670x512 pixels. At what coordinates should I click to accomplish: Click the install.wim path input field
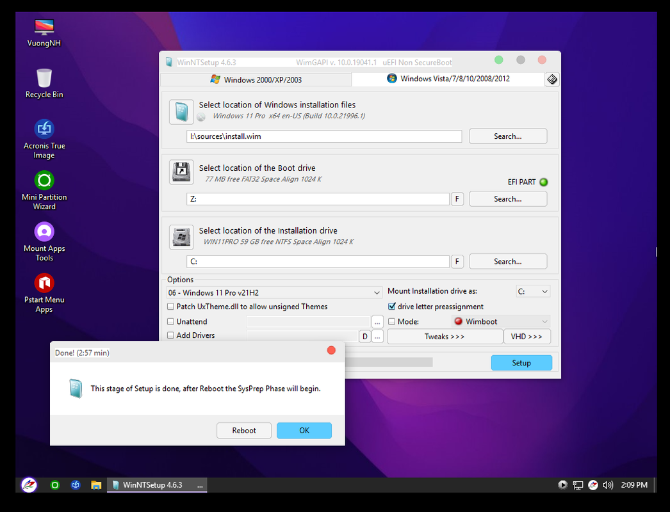[324, 136]
